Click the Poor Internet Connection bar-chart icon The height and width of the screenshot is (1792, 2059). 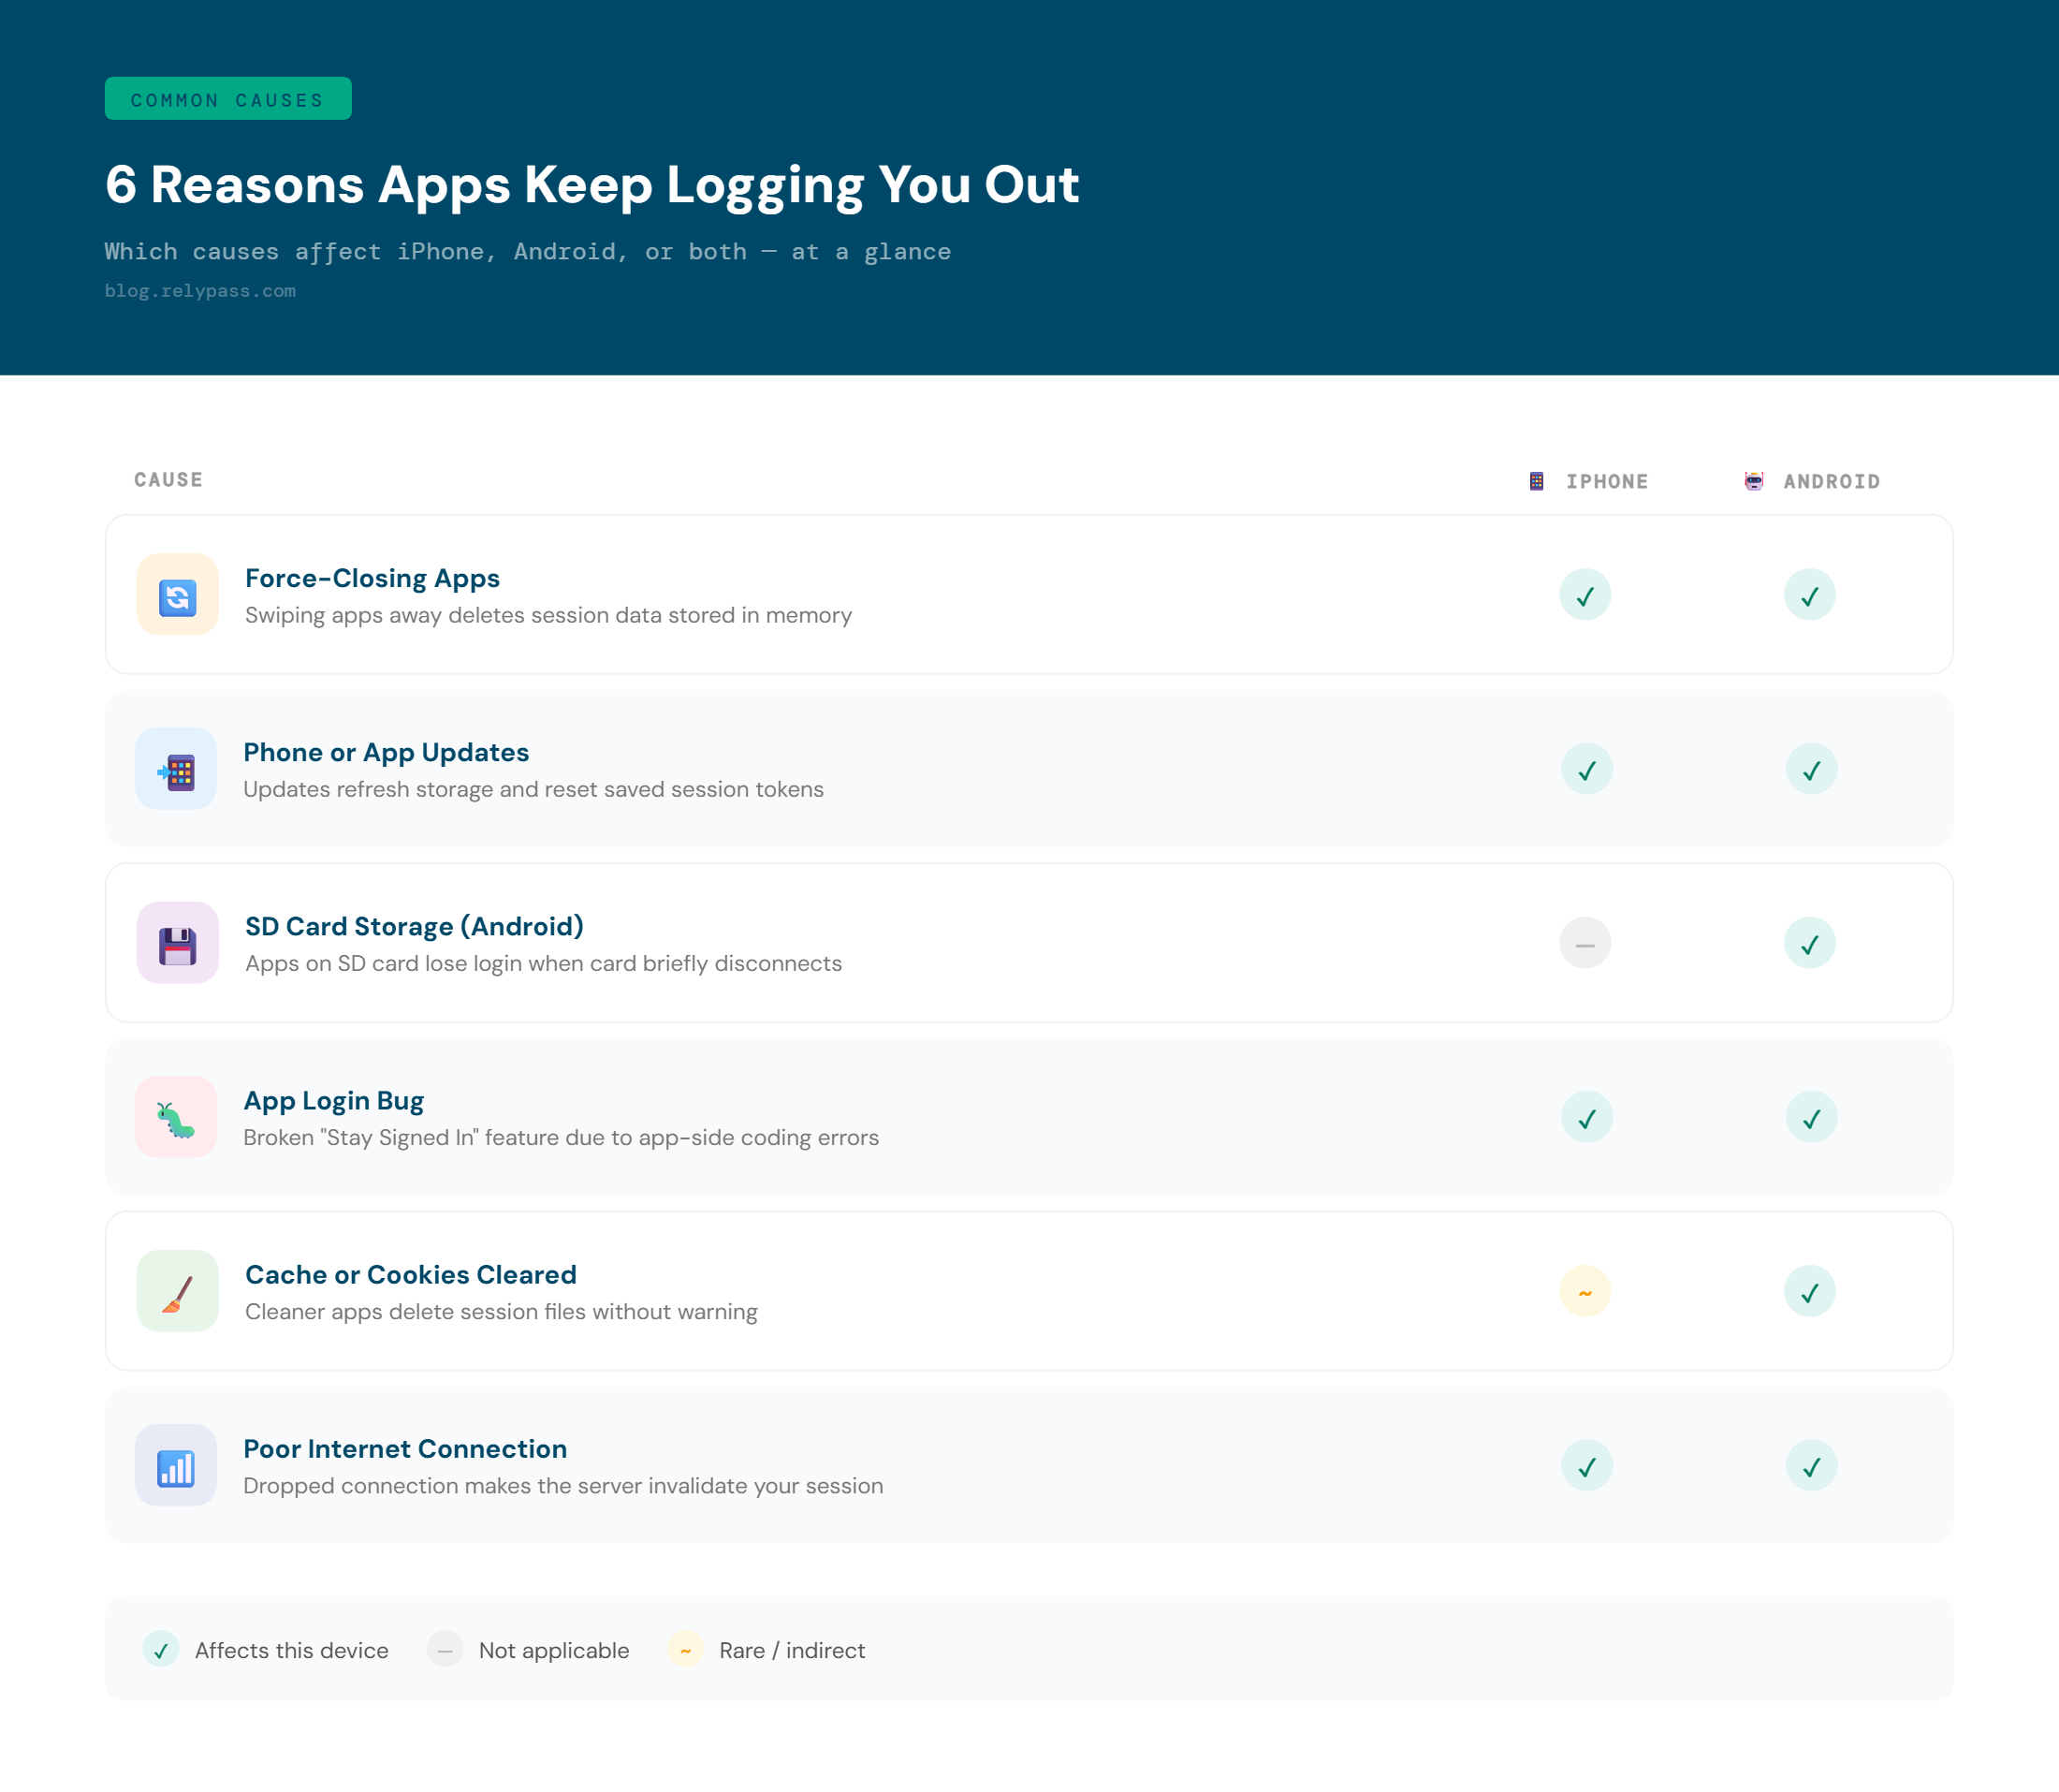(176, 1465)
